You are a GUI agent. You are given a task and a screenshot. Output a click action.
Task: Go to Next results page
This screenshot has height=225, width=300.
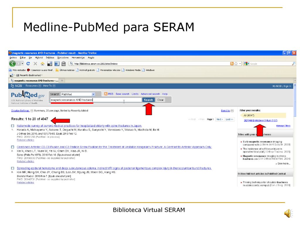(219, 119)
